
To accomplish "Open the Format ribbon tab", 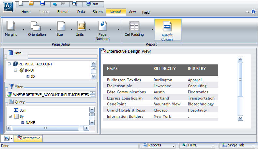I will point(63,12).
